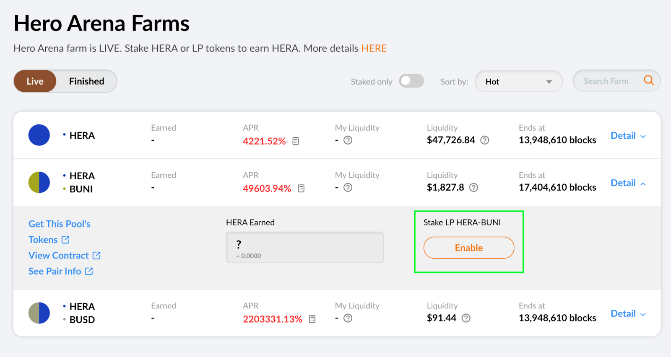Open APR calculator for HERA-BUNI farm
671x357 pixels.
pyautogui.click(x=301, y=189)
